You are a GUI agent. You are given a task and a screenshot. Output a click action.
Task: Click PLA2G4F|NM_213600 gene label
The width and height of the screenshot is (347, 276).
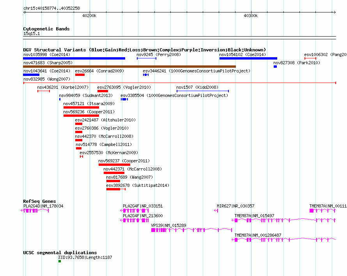(143, 216)
